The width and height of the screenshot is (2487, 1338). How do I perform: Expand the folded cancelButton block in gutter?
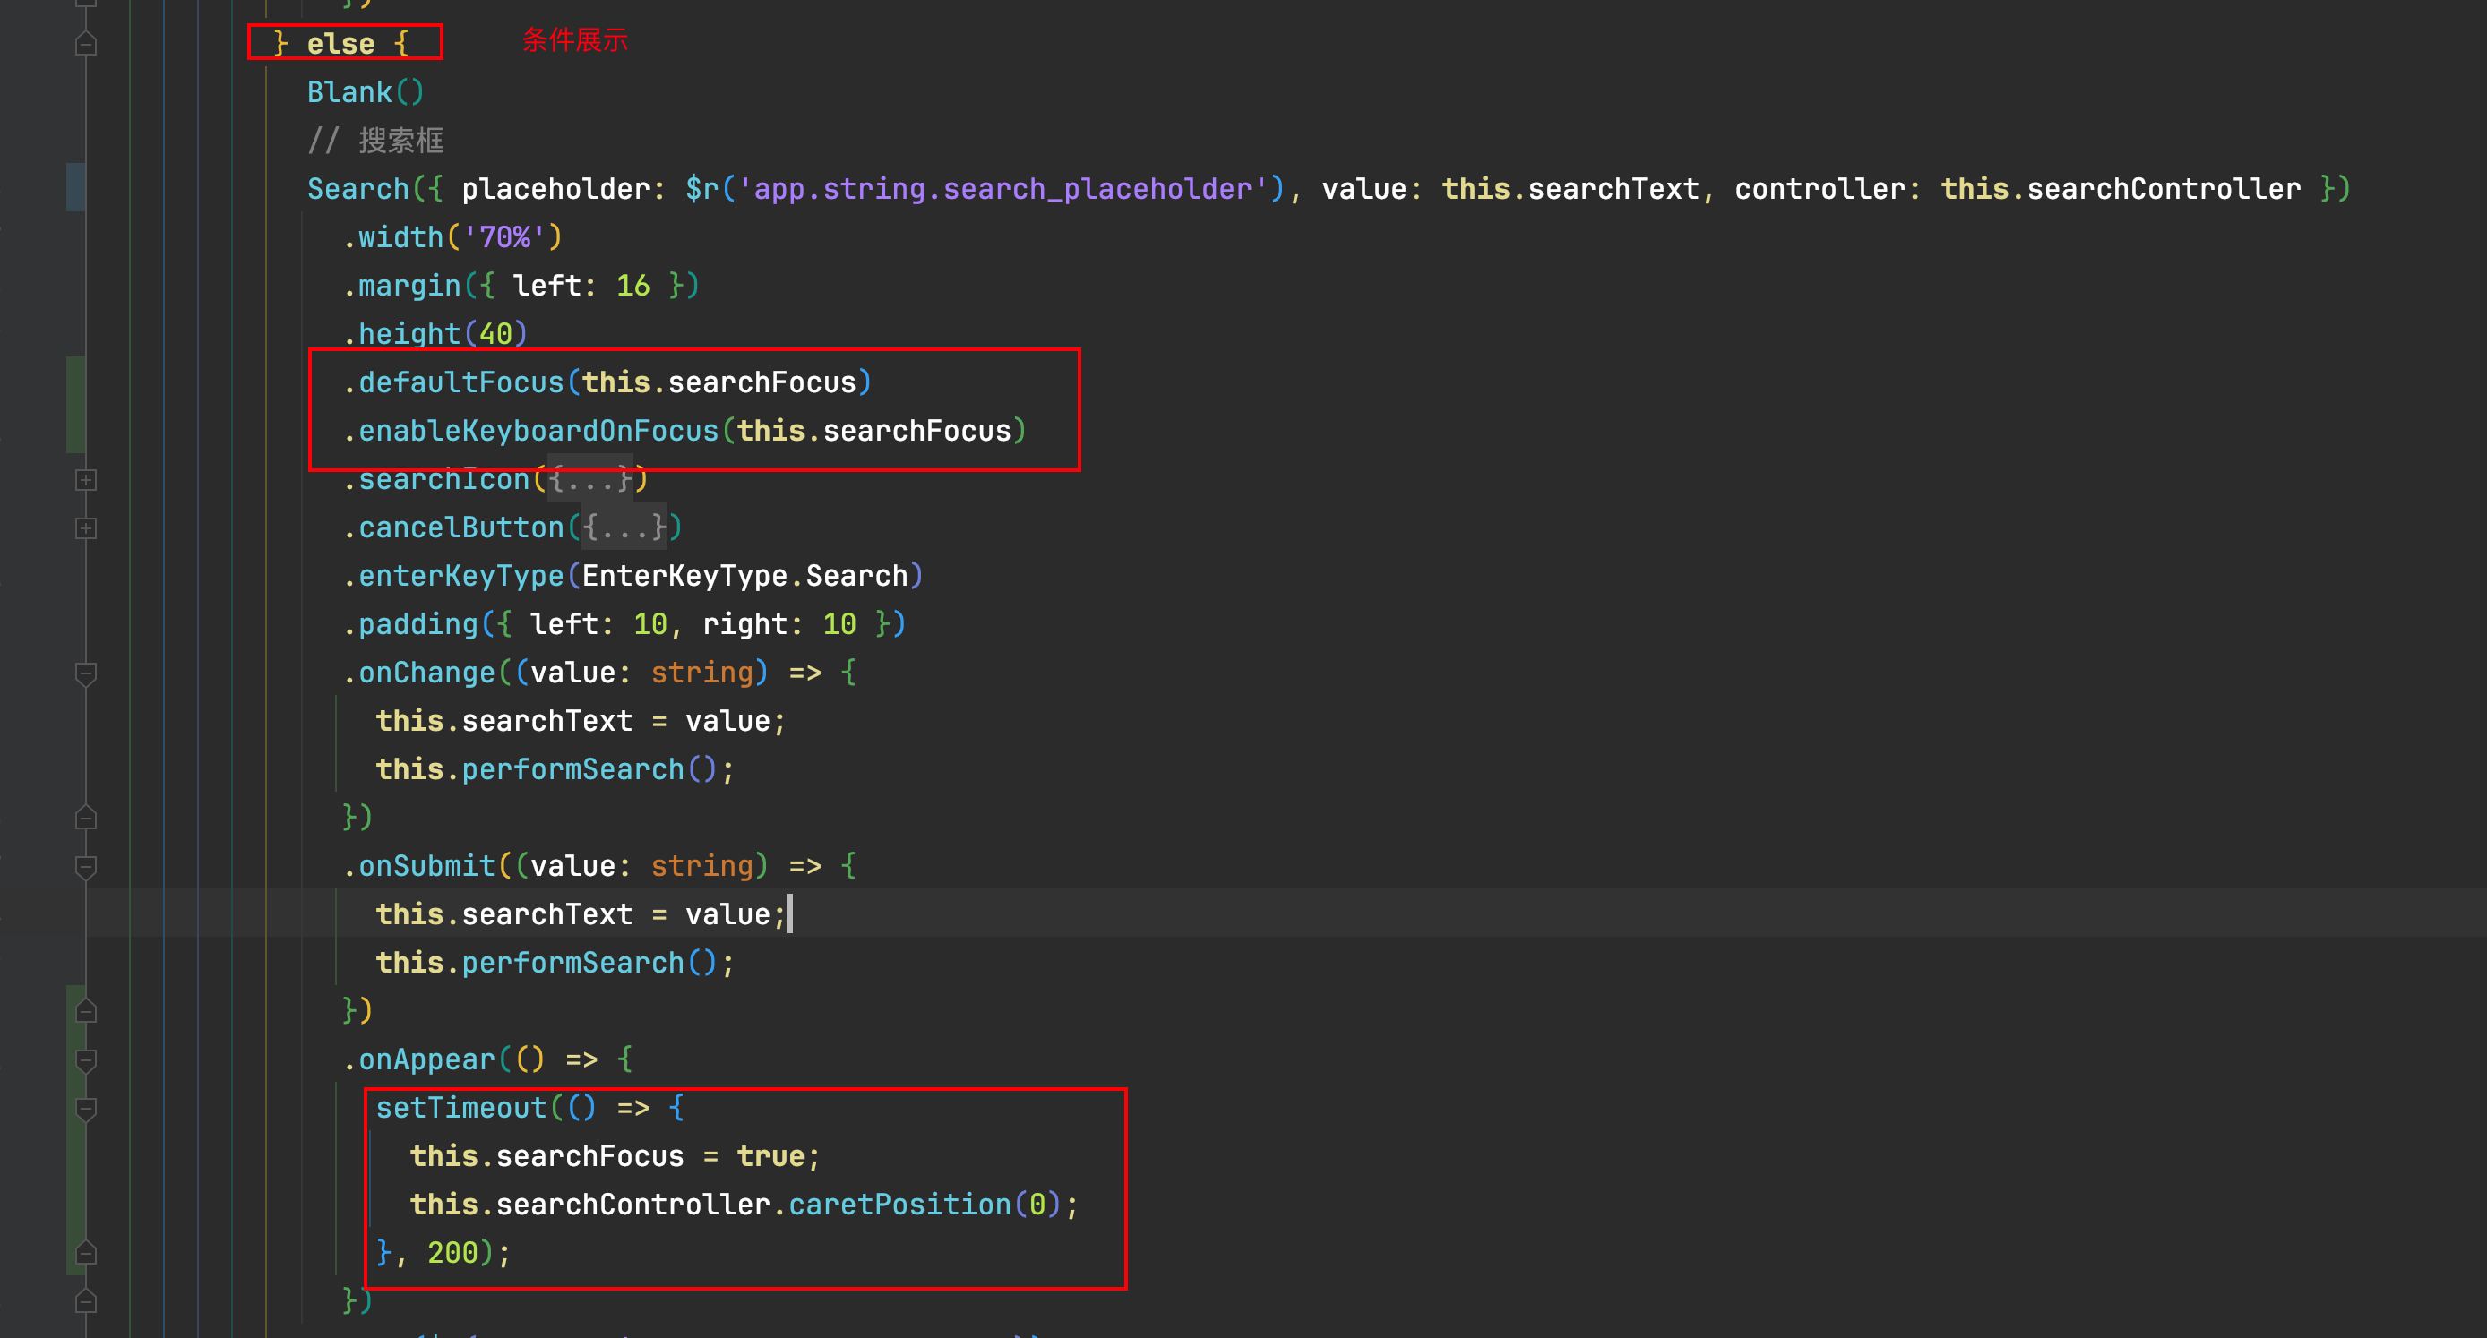(x=86, y=528)
